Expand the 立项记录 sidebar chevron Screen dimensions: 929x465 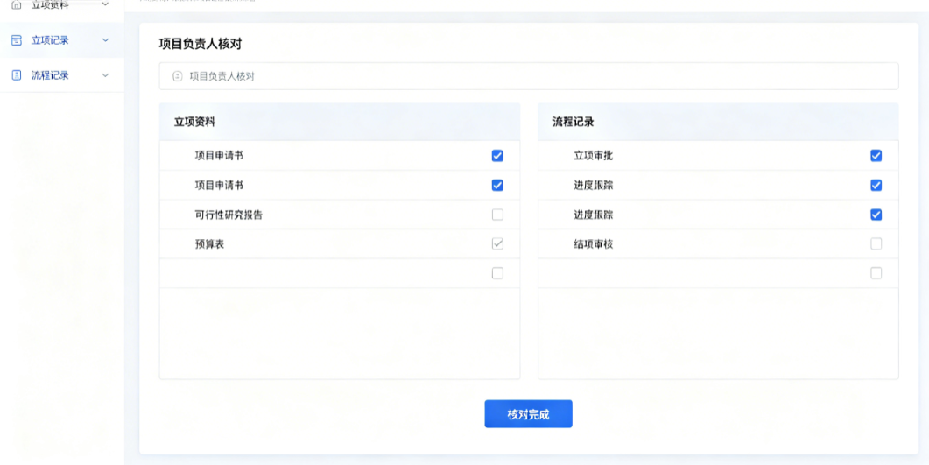pyautogui.click(x=105, y=40)
